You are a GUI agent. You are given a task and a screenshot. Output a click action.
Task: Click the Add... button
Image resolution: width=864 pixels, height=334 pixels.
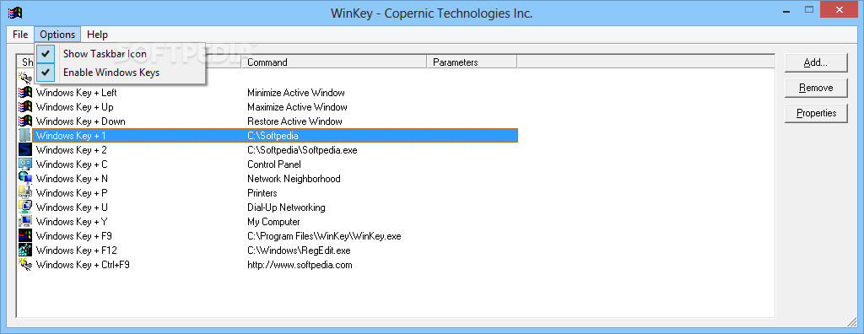click(x=816, y=62)
